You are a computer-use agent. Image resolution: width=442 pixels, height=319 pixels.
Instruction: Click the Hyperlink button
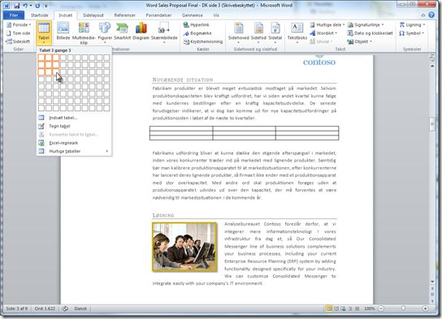(196, 25)
